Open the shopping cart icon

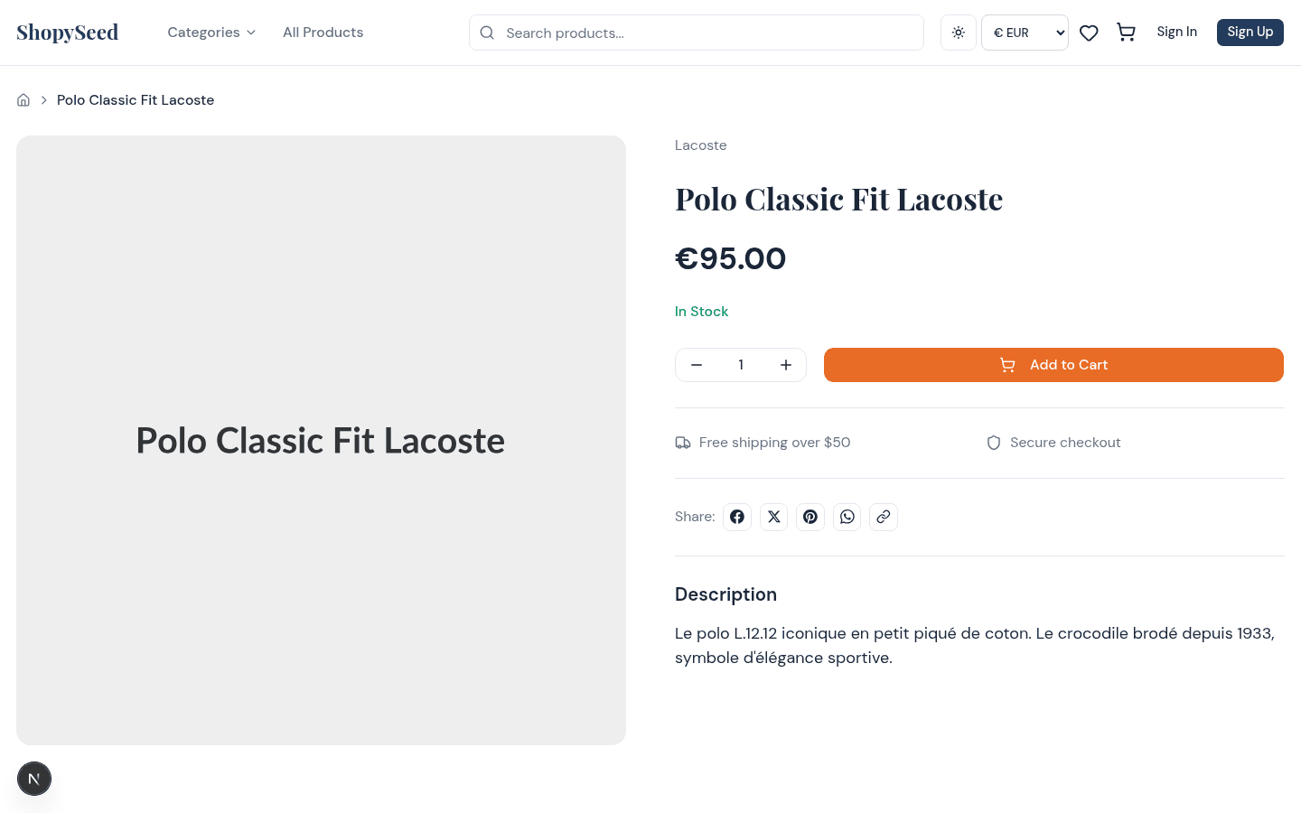[x=1126, y=32]
